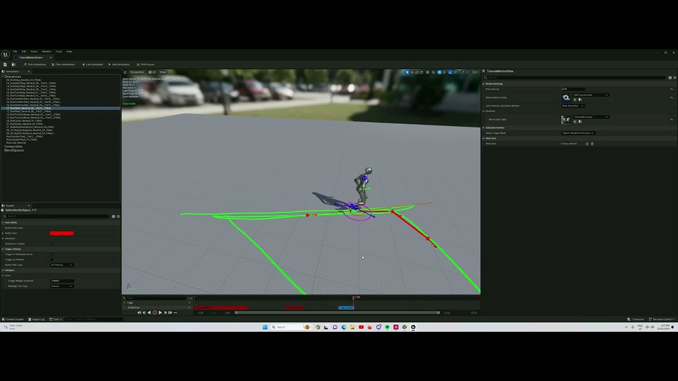Image resolution: width=678 pixels, height=381 pixels.
Task: Click the add icon under MMTutorialConfig
Action: (575, 99)
